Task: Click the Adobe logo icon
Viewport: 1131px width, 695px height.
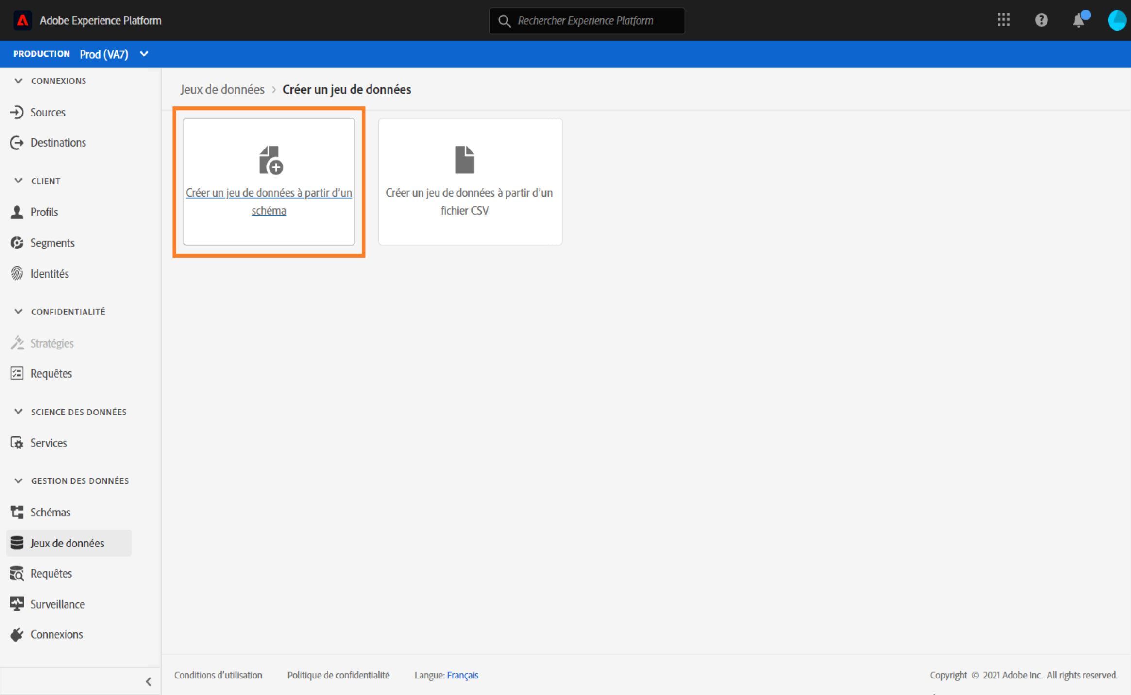Action: [22, 20]
